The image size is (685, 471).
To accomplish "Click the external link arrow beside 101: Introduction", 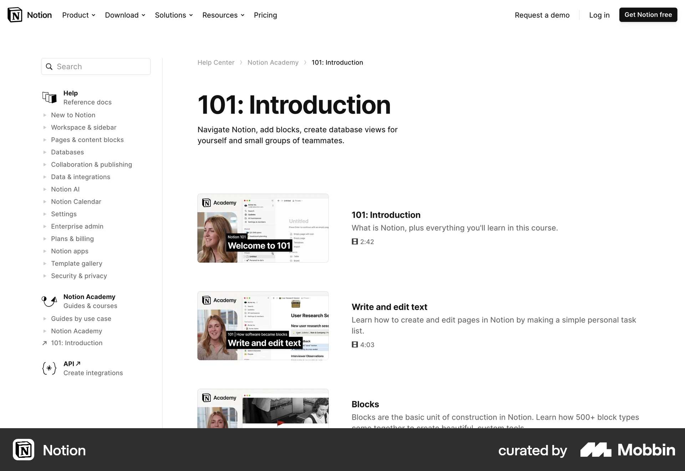I will [x=45, y=343].
